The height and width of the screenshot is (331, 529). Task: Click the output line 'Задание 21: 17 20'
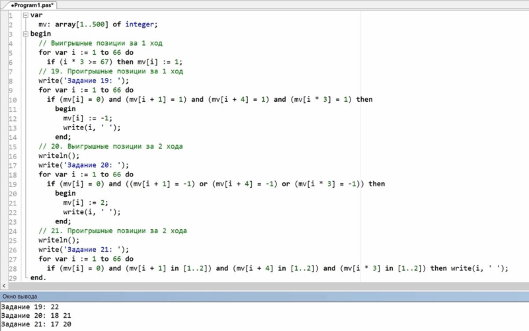tap(36, 324)
